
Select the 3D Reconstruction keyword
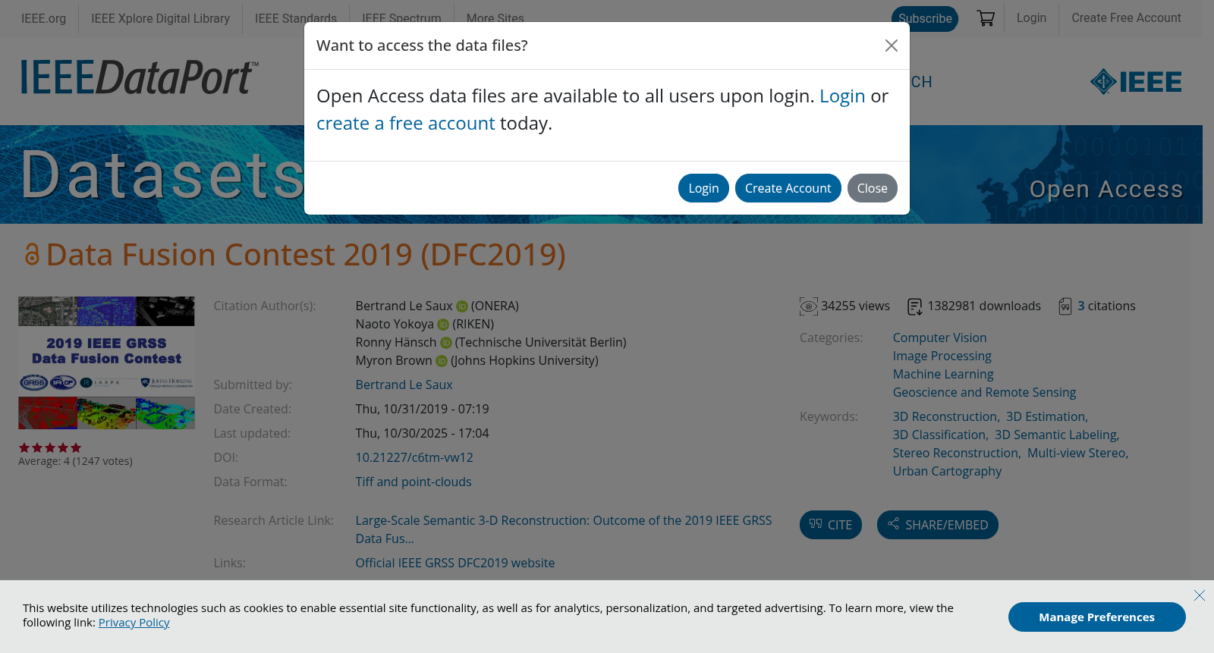(945, 417)
